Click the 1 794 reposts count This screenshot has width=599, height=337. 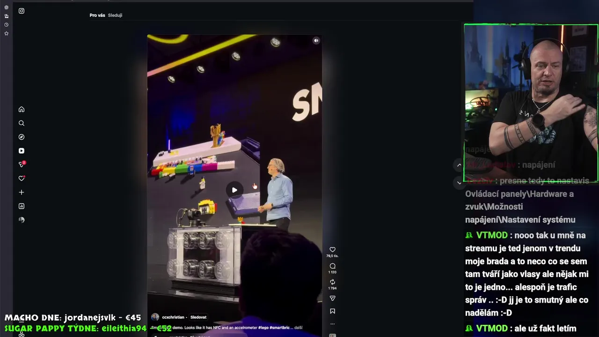tap(332, 288)
